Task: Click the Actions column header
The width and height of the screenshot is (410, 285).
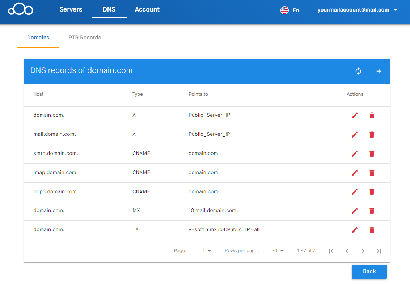Action: pyautogui.click(x=355, y=94)
